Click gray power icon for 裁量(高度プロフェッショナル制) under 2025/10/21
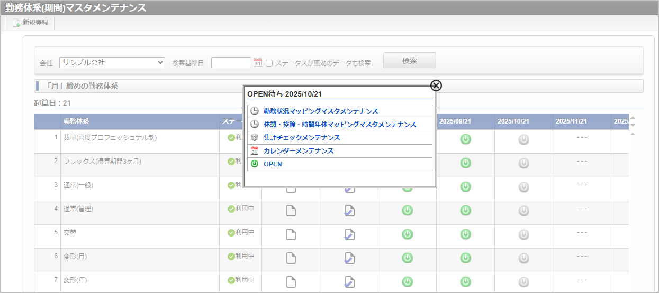 [523, 140]
